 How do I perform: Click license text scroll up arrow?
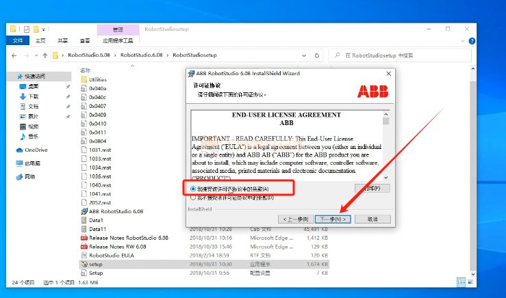click(386, 114)
